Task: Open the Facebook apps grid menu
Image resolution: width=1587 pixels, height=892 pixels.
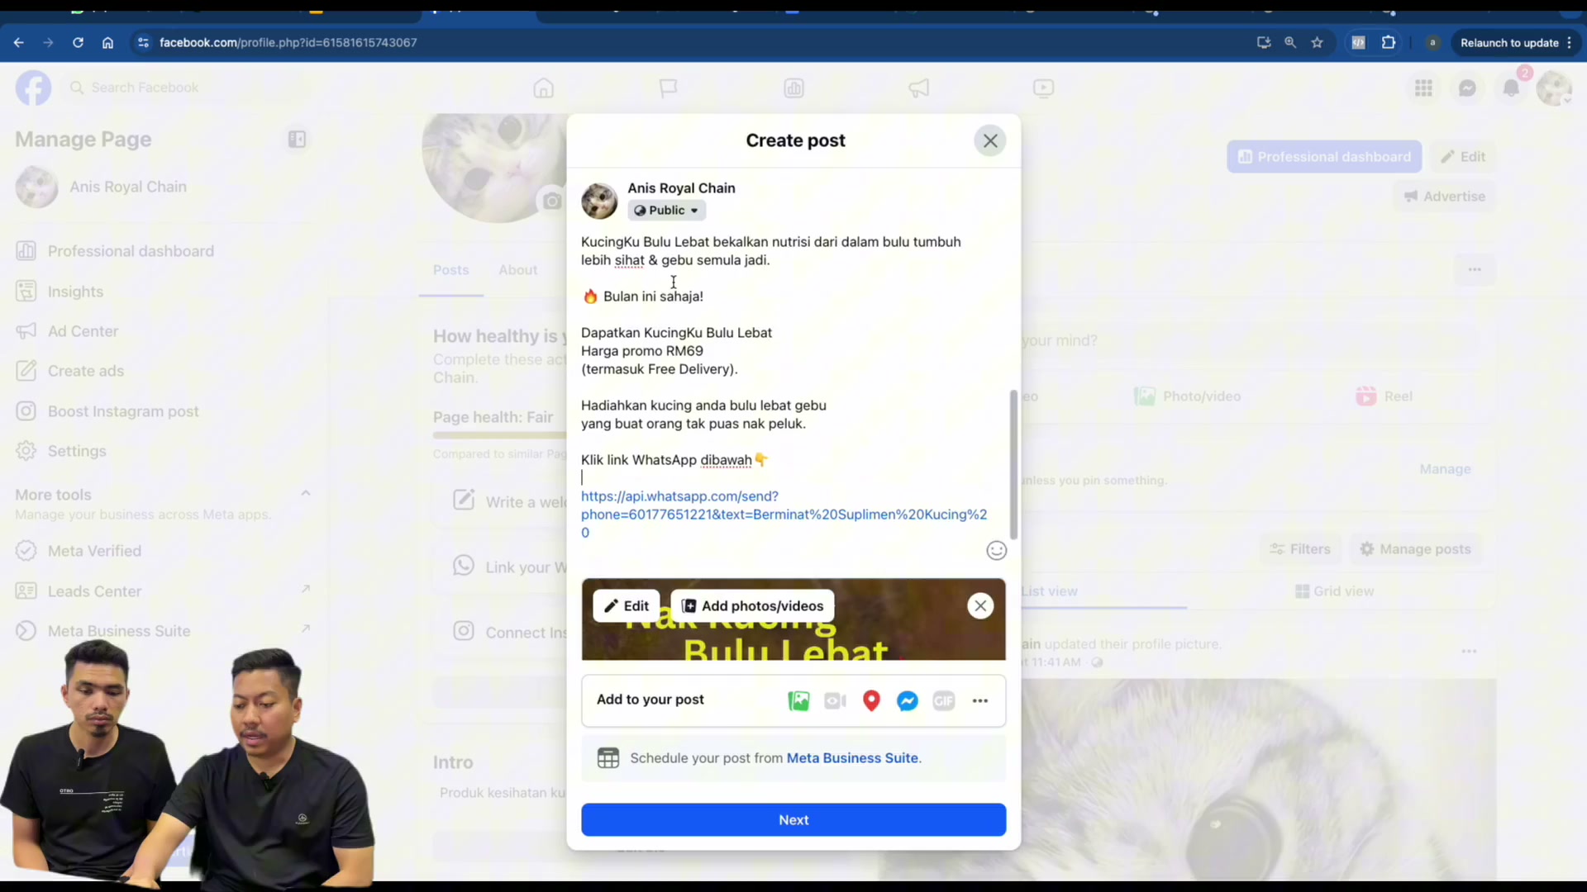Action: coord(1423,88)
